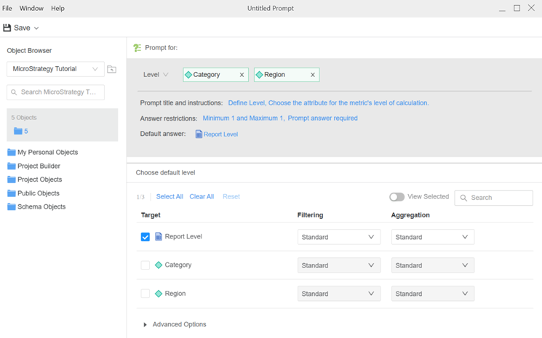Open Filtering dropdown for Category row
542x338 pixels.
pos(338,265)
